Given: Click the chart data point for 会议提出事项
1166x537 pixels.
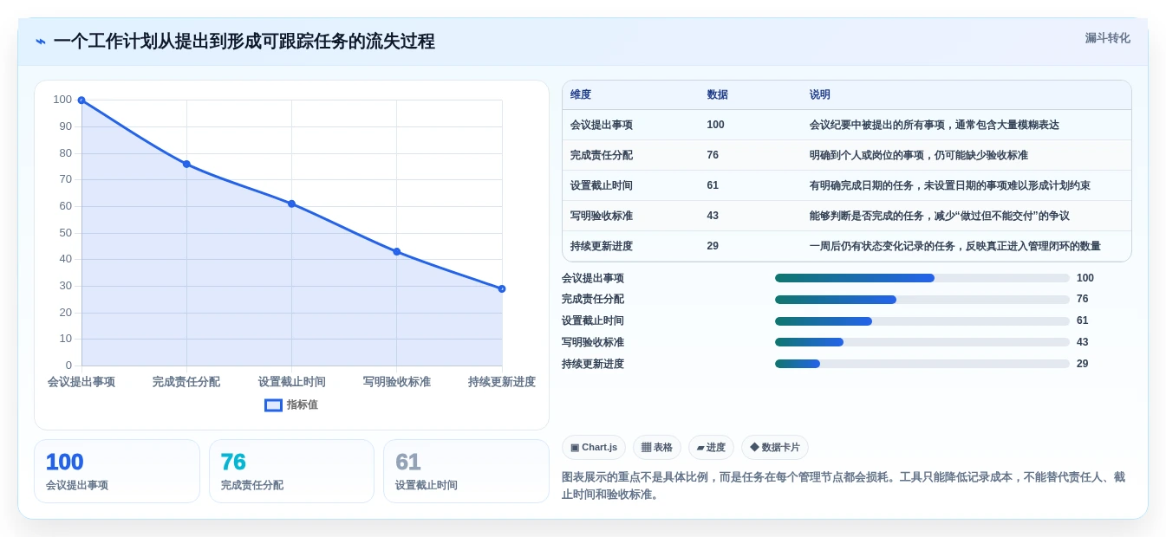Looking at the screenshot, I should [81, 100].
